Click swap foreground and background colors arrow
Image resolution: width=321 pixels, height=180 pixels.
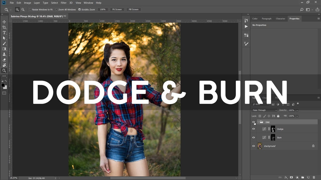point(6,81)
